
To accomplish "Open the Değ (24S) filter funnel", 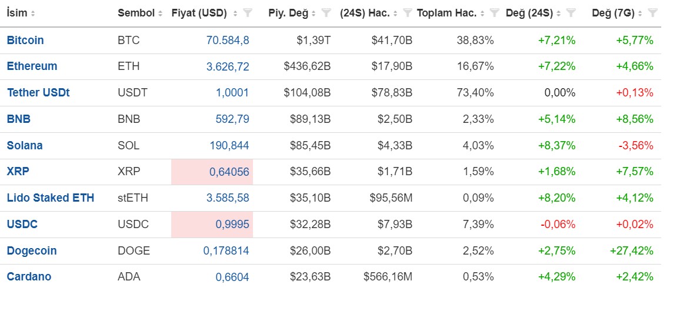I will tap(571, 14).
